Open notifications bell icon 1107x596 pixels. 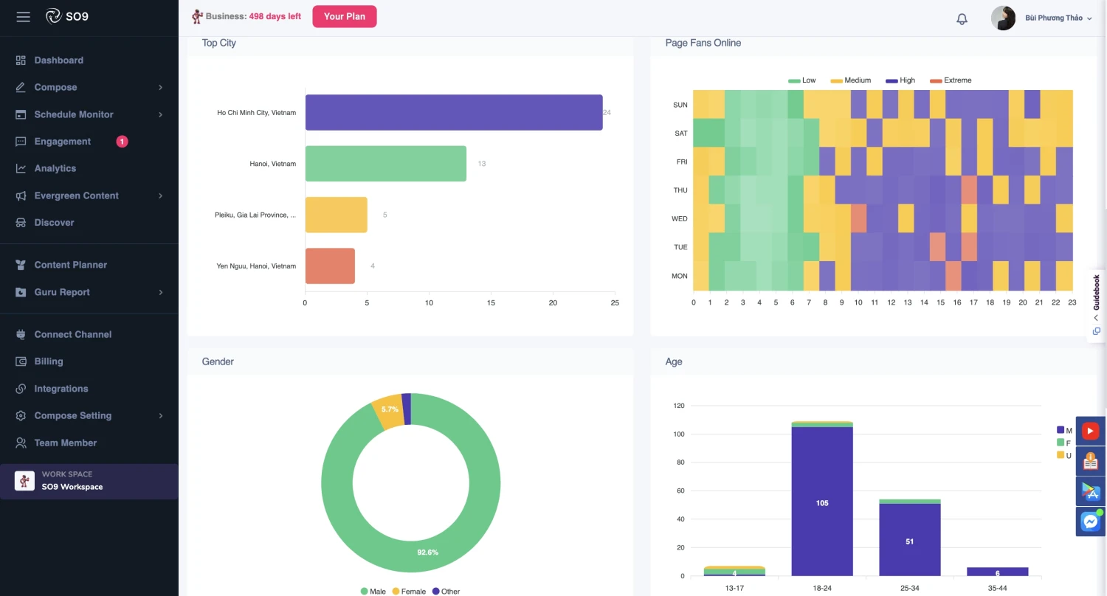pyautogui.click(x=962, y=19)
